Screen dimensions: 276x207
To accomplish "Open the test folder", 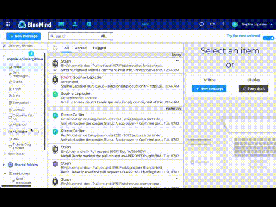I will tap(16, 139).
